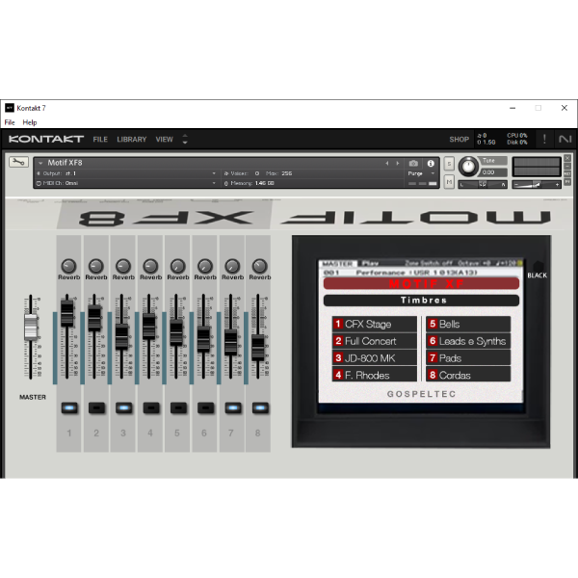Screen dimensions: 578x578
Task: Open Kontakt FILE header menu
Action: (100, 140)
